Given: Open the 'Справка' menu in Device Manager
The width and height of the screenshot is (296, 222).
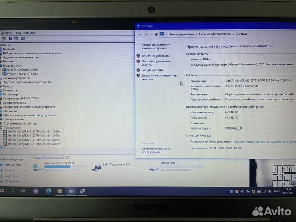Looking at the screenshot, I should 30,32.
